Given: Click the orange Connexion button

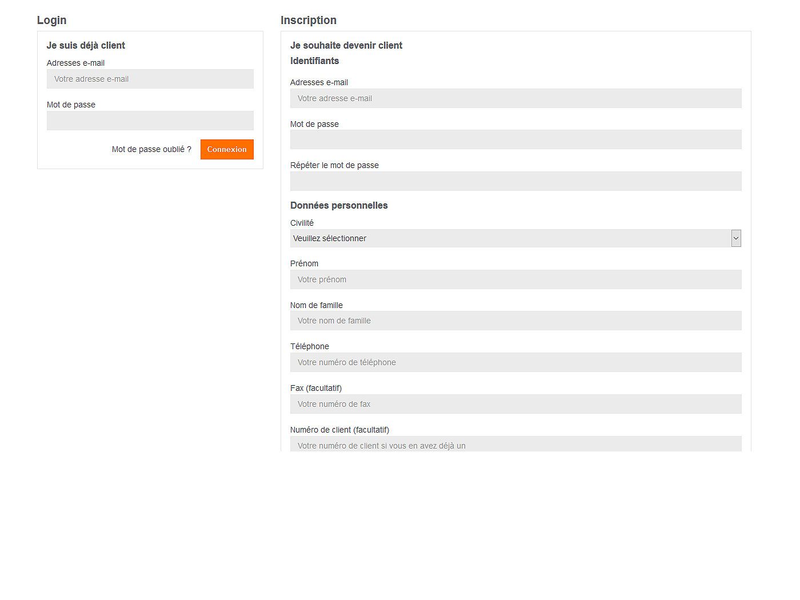Looking at the screenshot, I should coord(227,149).
